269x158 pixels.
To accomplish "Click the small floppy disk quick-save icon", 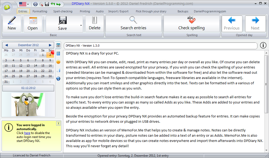I will pos(47,4).
